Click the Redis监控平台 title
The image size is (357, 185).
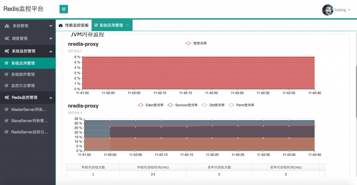tap(23, 9)
